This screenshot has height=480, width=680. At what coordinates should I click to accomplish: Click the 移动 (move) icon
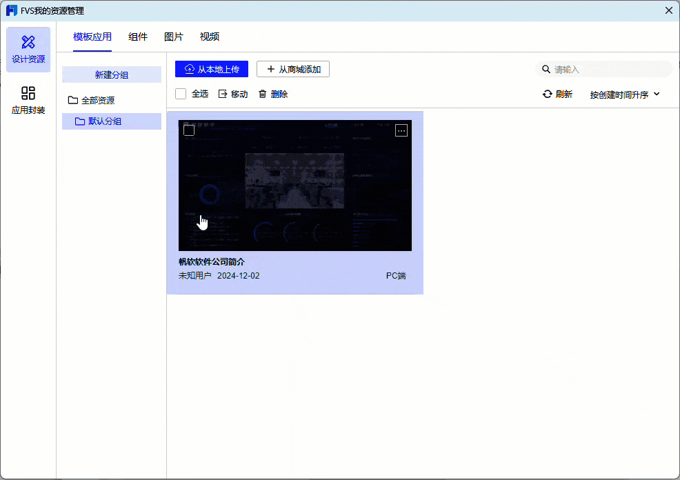pyautogui.click(x=221, y=93)
